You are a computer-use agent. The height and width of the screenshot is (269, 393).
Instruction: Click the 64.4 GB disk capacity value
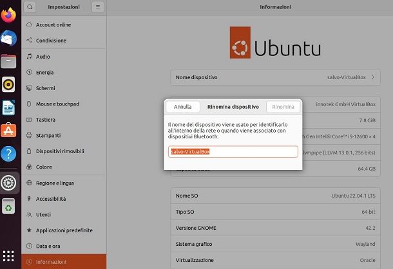(367, 169)
